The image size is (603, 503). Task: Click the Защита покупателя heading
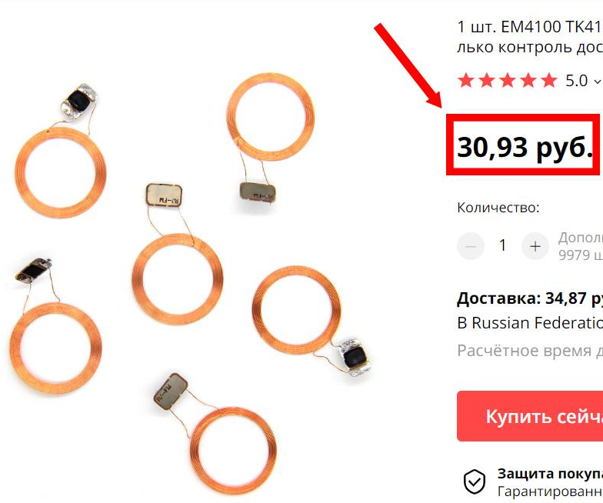point(551,474)
